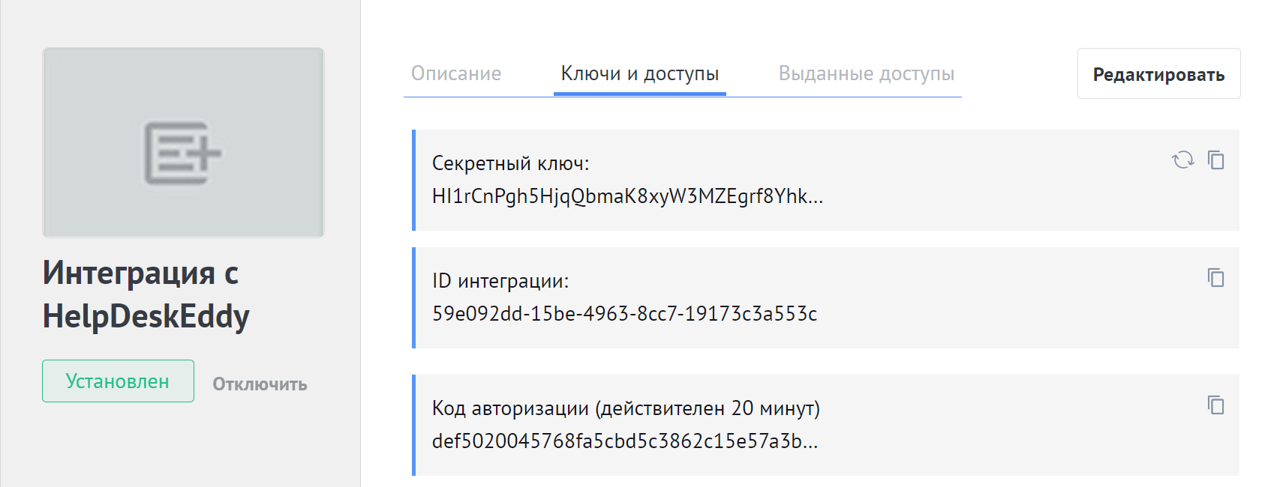The height and width of the screenshot is (487, 1280).
Task: Click the integration placeholder logo image
Action: click(x=183, y=142)
